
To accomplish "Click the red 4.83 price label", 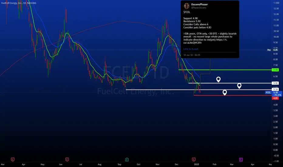I will (275, 98).
